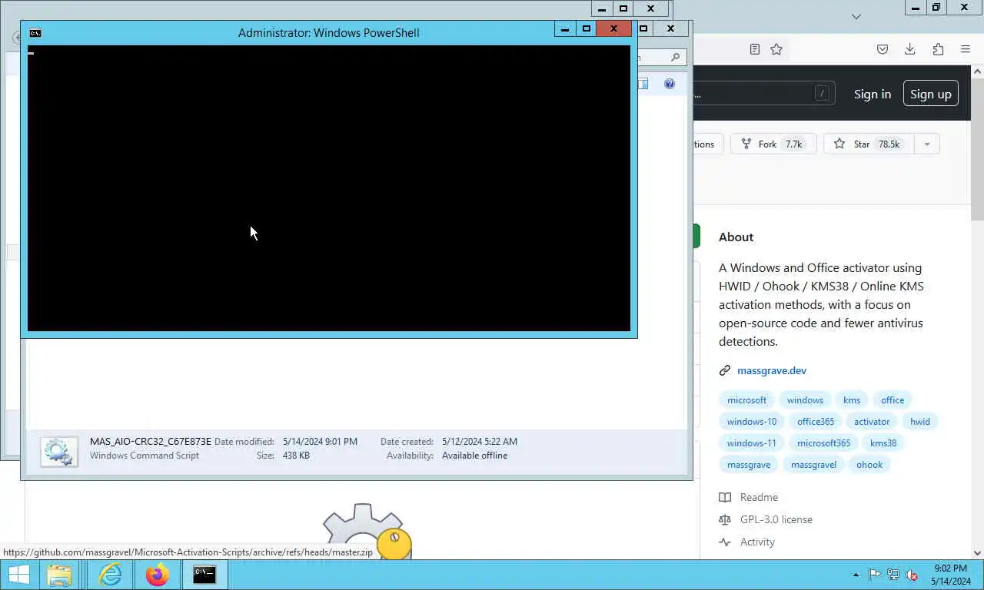
Task: Select the kms topic tag
Action: click(852, 399)
